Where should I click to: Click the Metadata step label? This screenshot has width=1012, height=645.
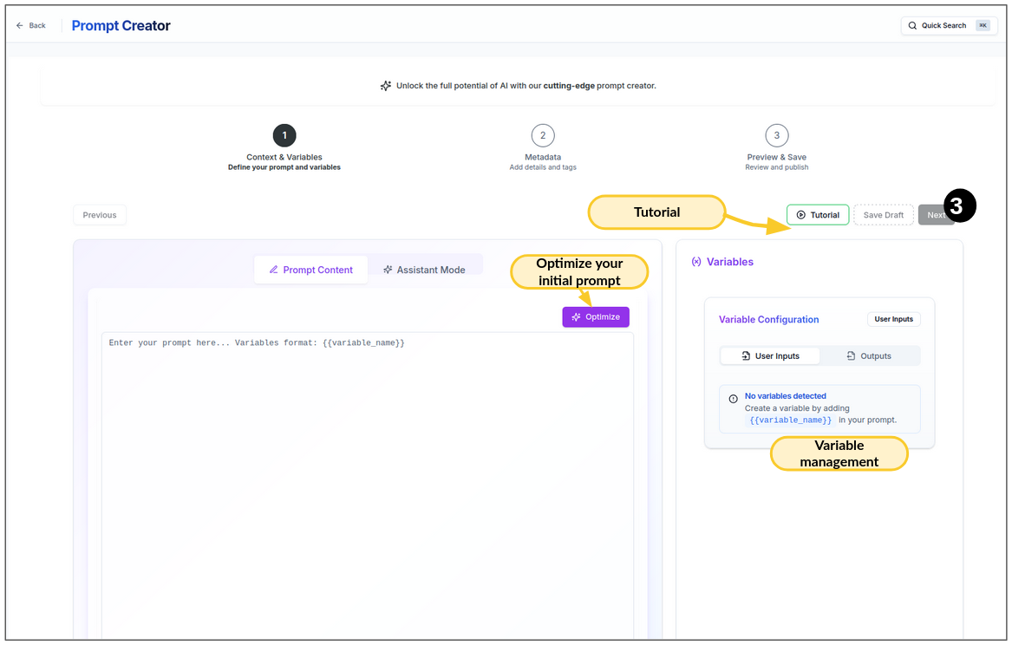coord(543,158)
